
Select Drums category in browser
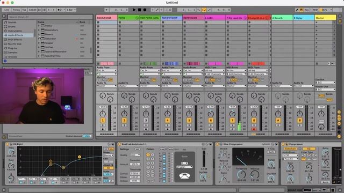click(x=12, y=26)
